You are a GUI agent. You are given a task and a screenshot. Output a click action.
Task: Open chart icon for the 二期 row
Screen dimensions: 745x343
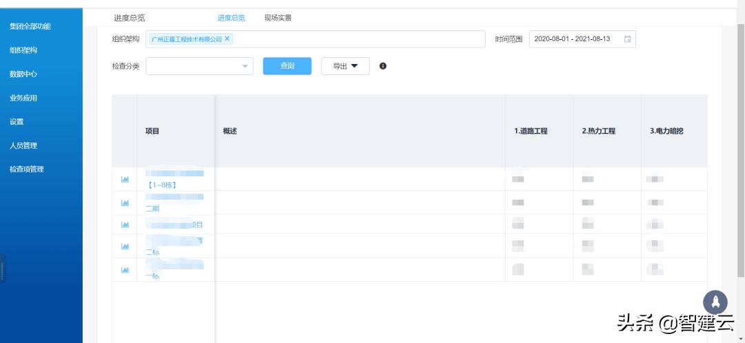(125, 203)
